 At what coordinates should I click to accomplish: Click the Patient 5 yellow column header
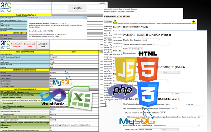coord(74,52)
